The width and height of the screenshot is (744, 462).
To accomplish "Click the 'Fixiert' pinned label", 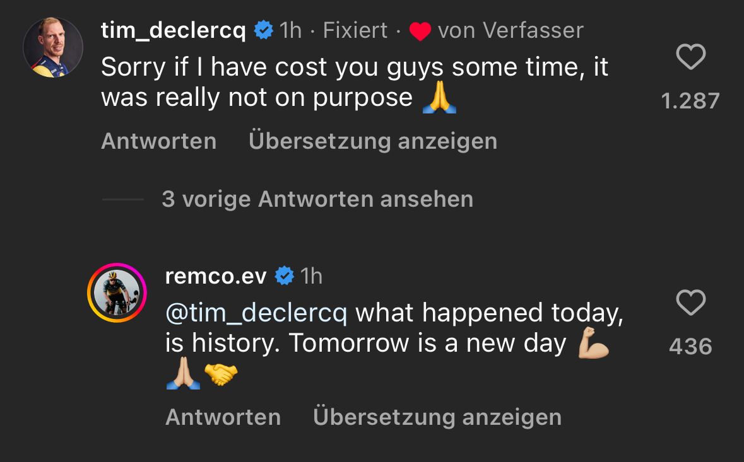I will tap(355, 30).
